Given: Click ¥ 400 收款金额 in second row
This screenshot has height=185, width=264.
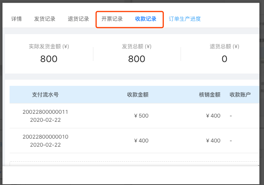Looking at the screenshot, I should click(141, 141).
